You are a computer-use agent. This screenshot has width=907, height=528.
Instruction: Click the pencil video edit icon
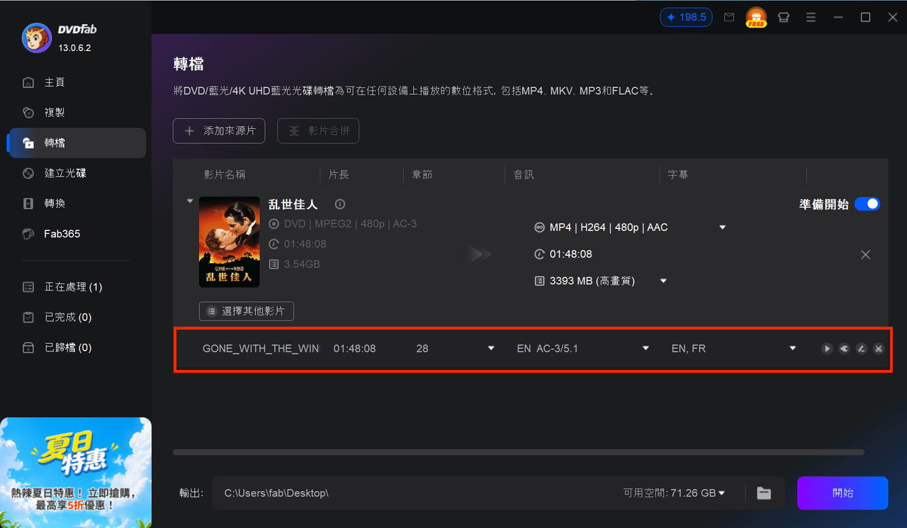pyautogui.click(x=861, y=349)
